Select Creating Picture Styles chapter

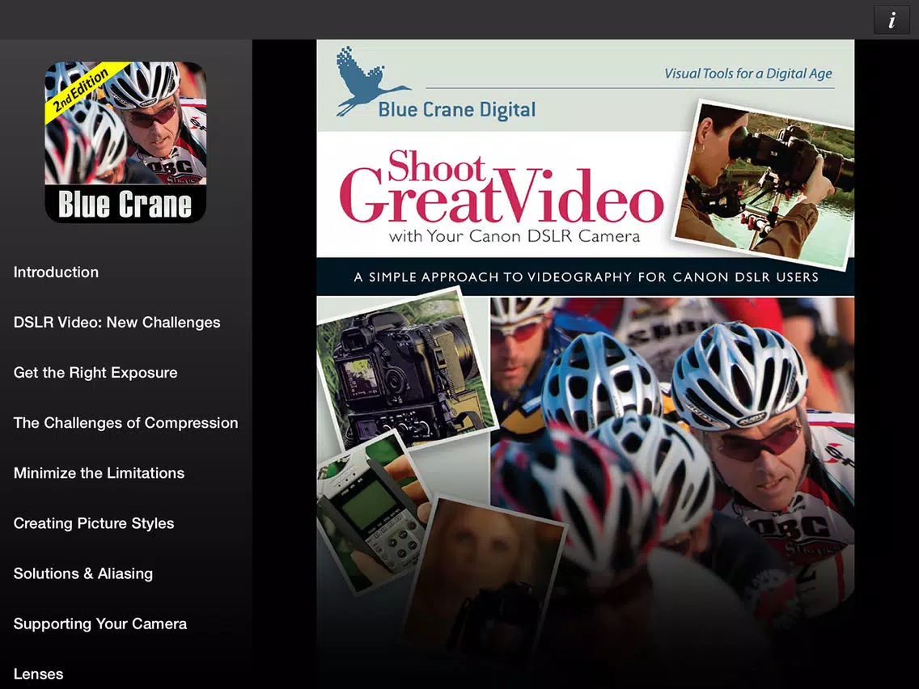click(x=94, y=523)
